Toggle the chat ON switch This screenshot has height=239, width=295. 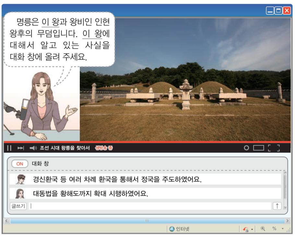pos(19,164)
